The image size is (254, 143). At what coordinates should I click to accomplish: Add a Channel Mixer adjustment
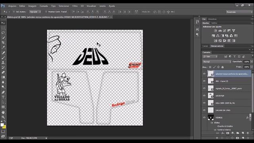231,36
